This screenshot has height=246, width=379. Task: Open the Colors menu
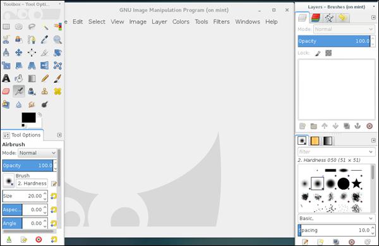[x=181, y=22]
